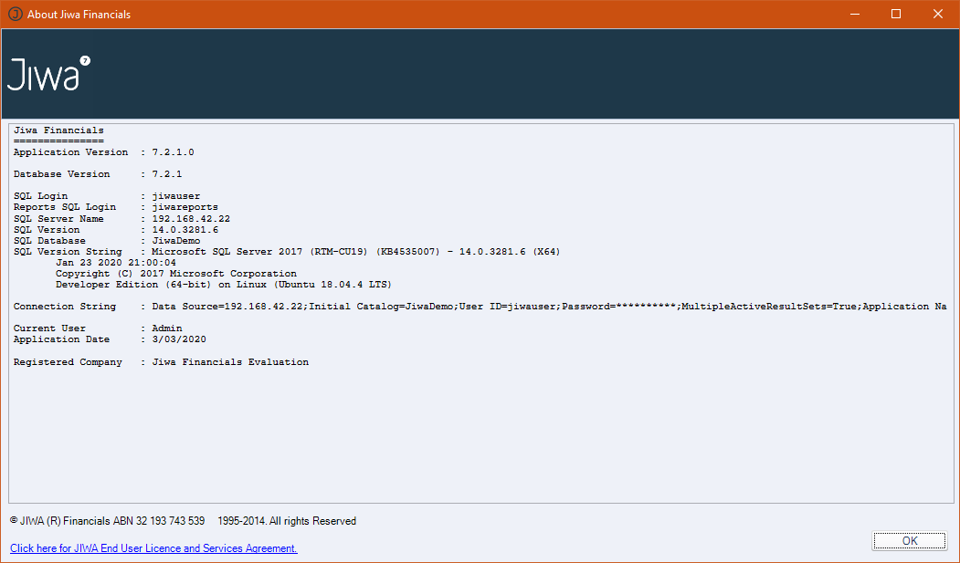Click the Jiwa logo in the banner
Viewport: 960px width, 563px height.
point(43,75)
